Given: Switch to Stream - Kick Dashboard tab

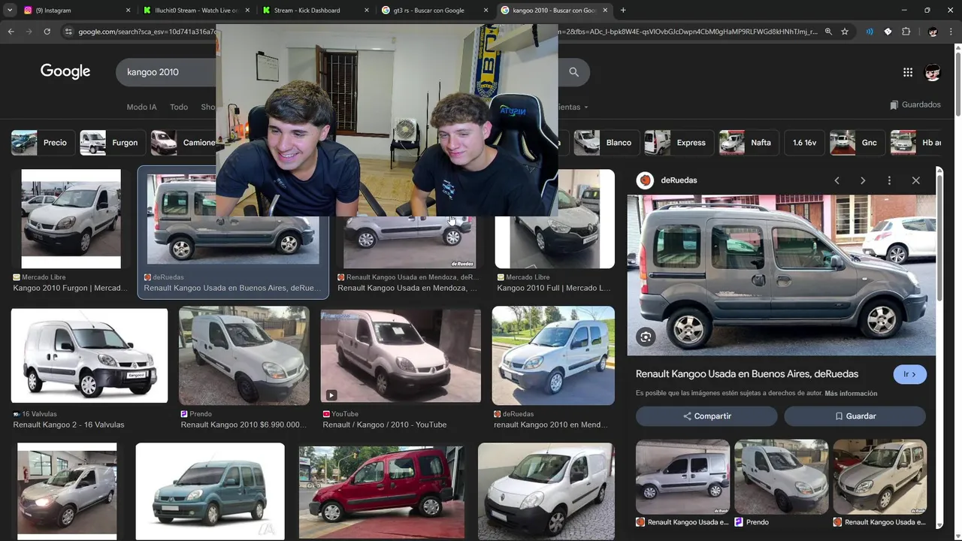Looking at the screenshot, I should tap(316, 11).
